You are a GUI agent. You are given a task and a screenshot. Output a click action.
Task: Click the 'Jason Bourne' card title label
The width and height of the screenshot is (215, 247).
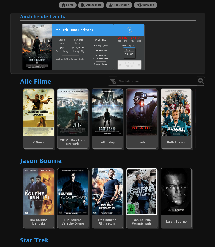pos(176,222)
